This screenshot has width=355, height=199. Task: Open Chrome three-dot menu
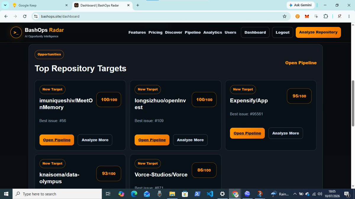tap(349, 16)
